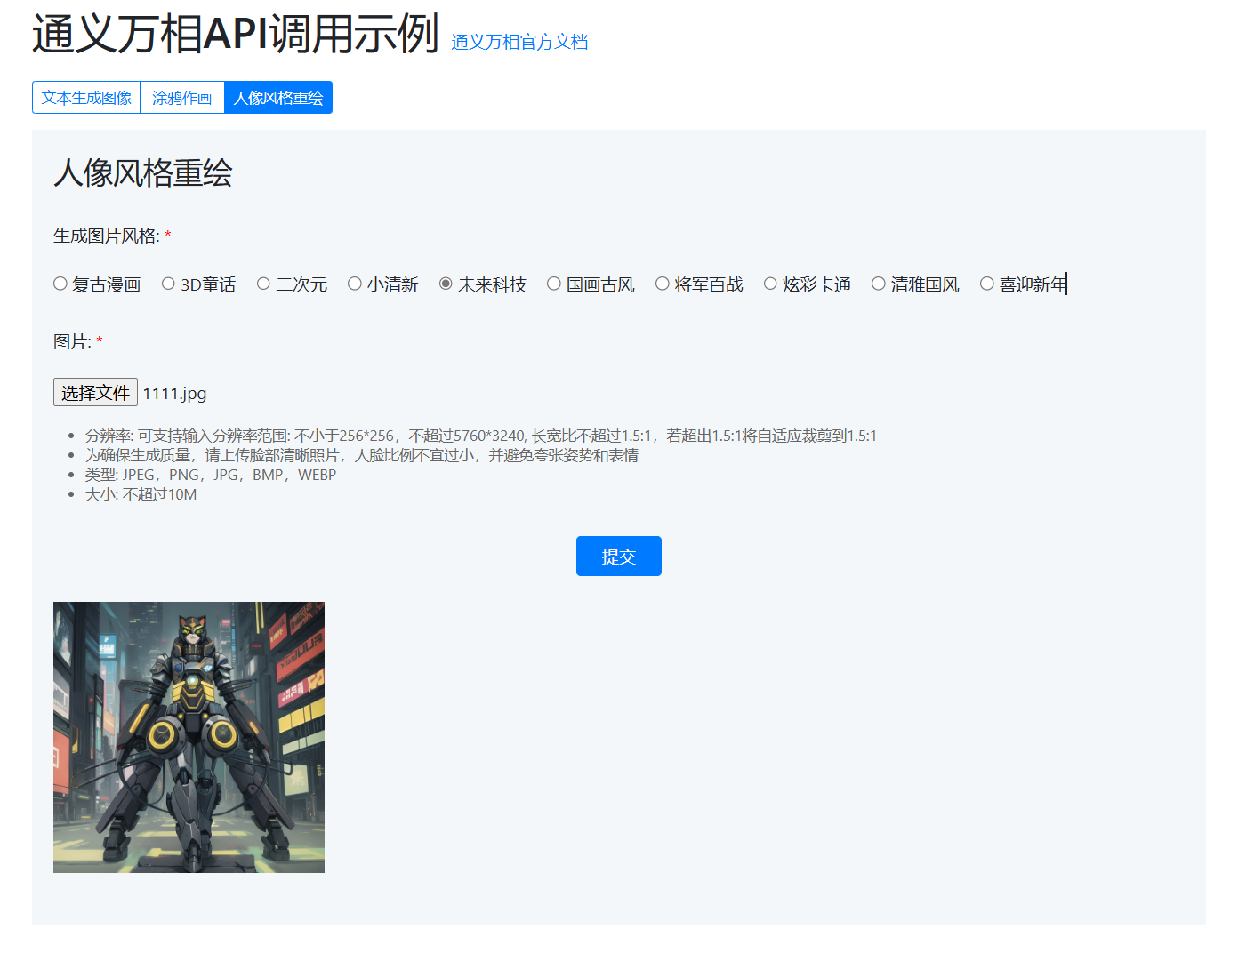Click the 生成图片风格 label
Viewport: 1238px width, 969px height.
coord(107,236)
